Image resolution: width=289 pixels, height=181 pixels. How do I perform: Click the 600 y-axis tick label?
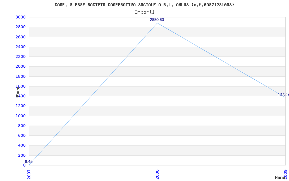(22, 135)
